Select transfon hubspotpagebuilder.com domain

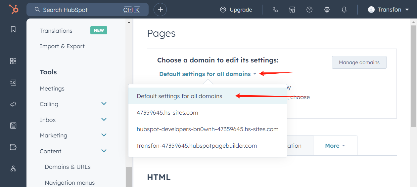point(208,146)
